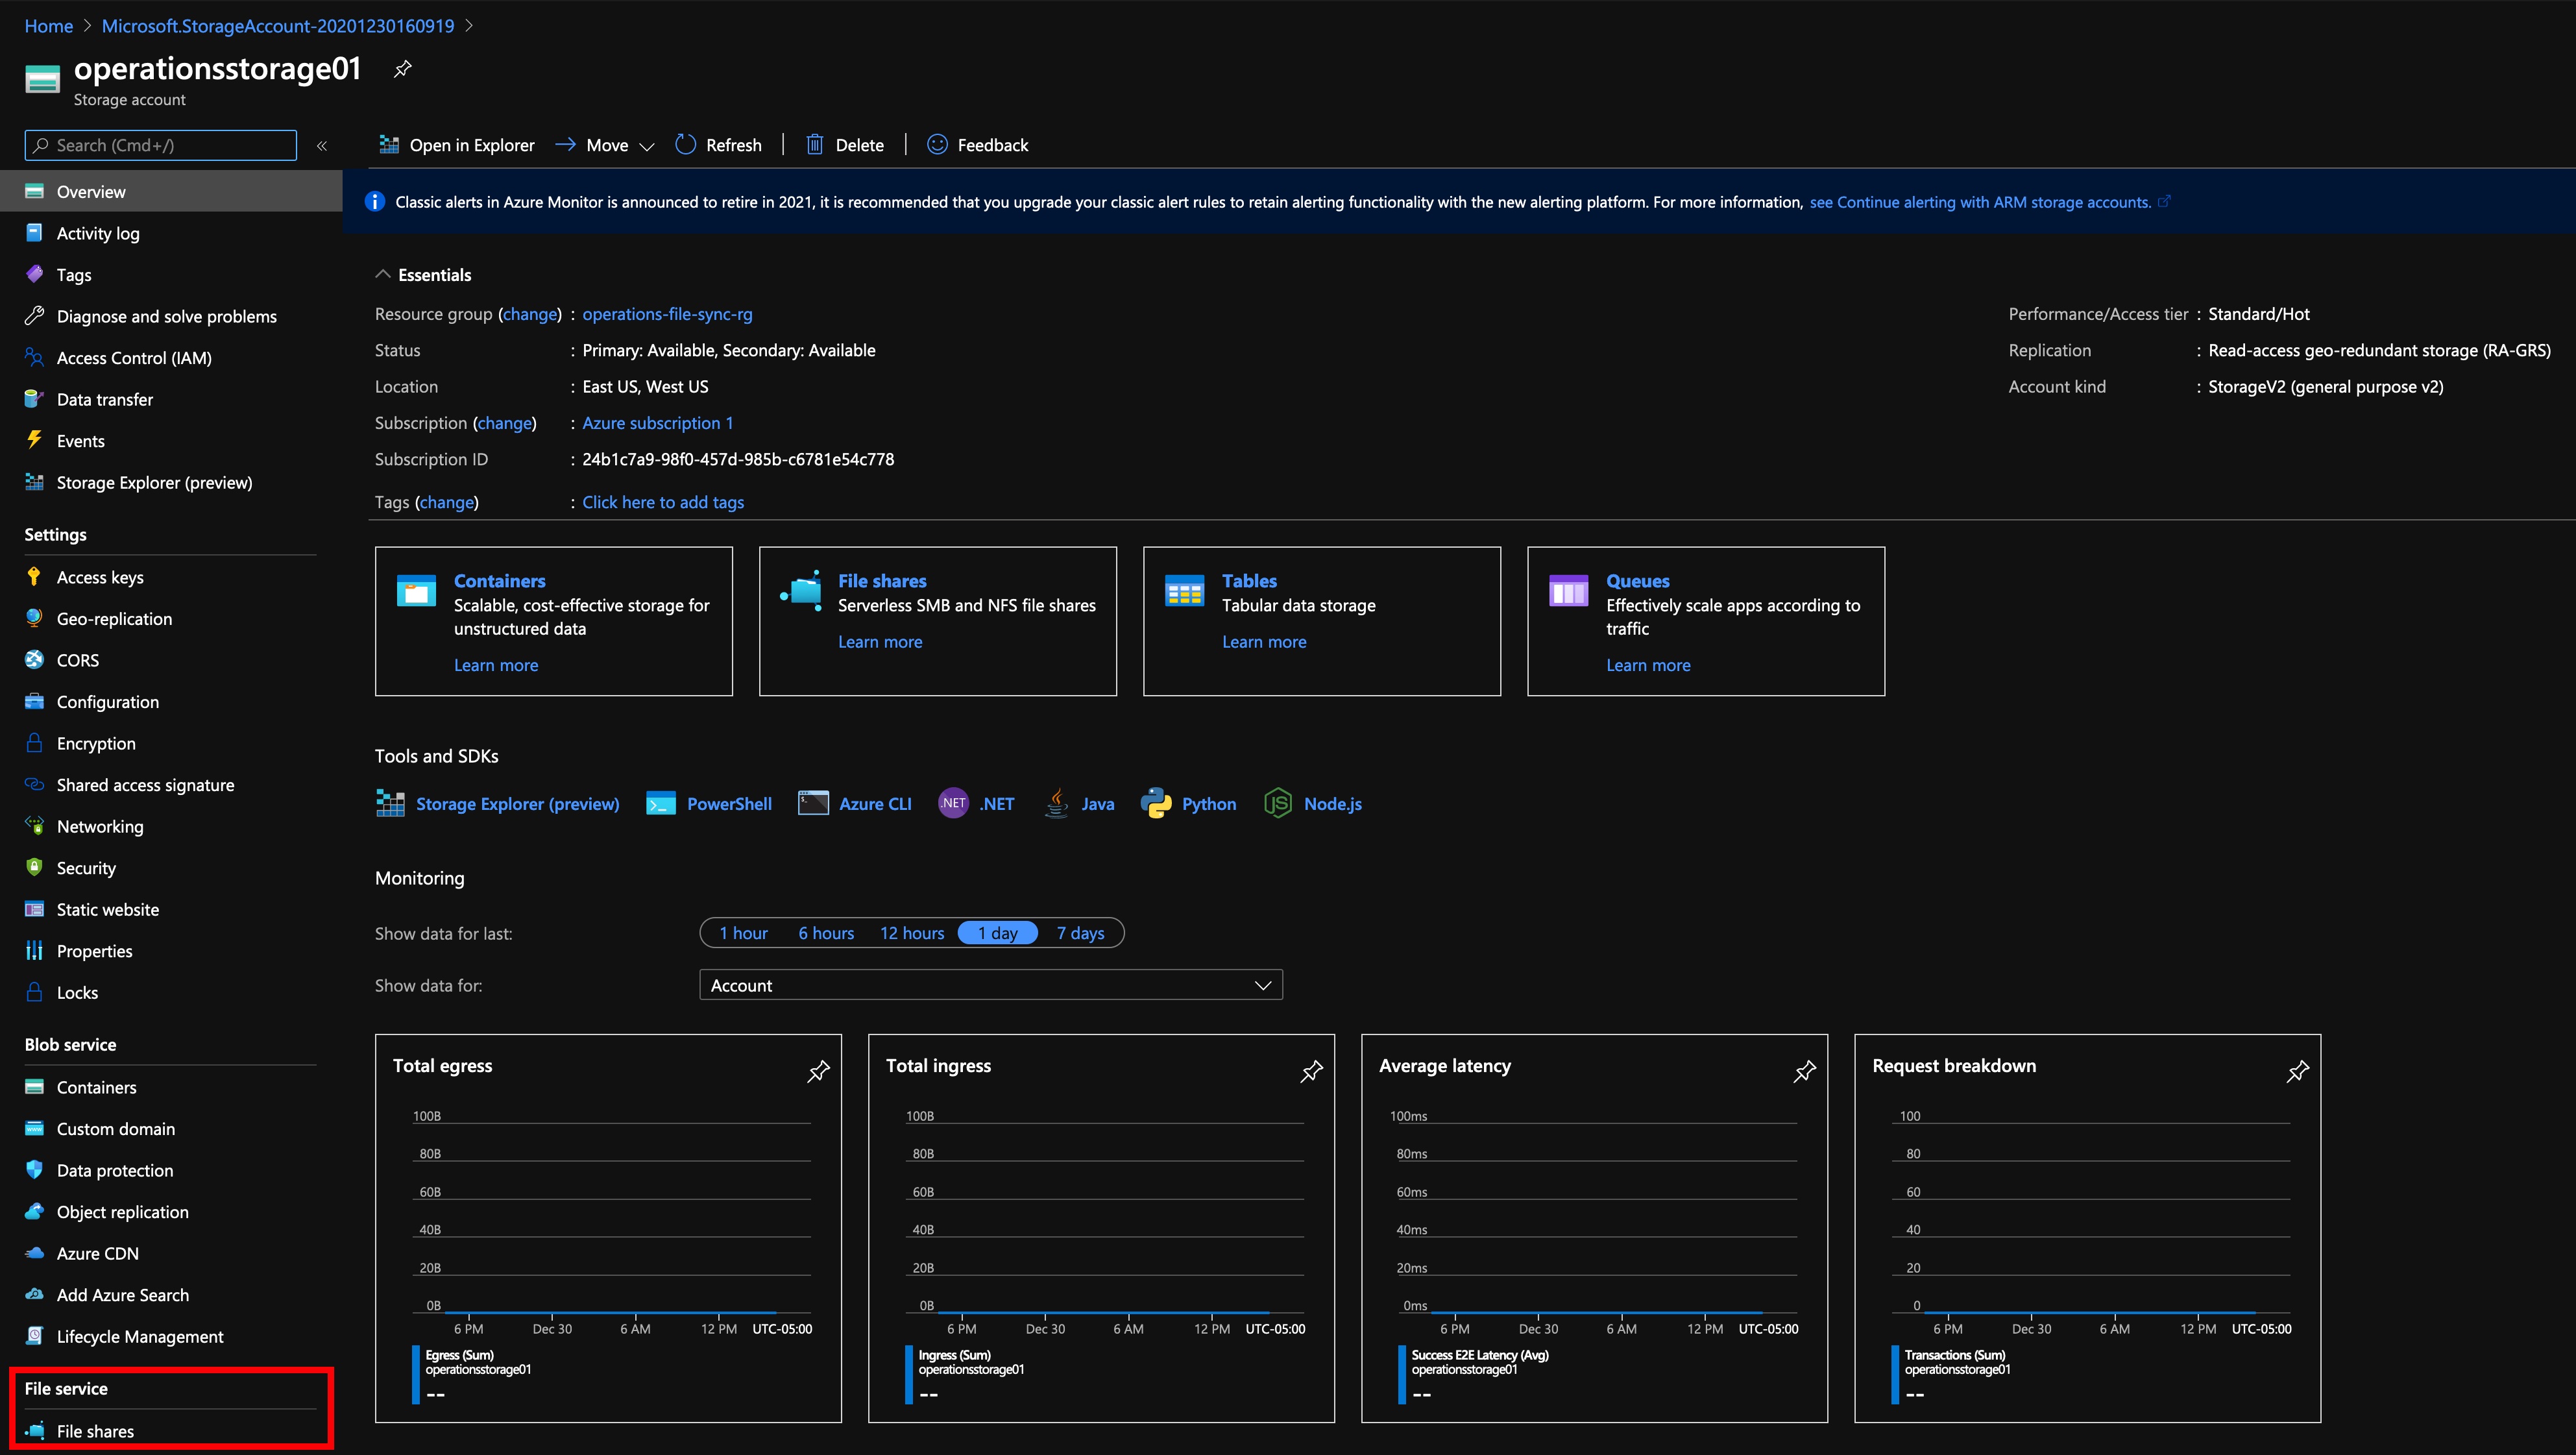Click the Containers card icon
2576x1455 pixels.
416,590
